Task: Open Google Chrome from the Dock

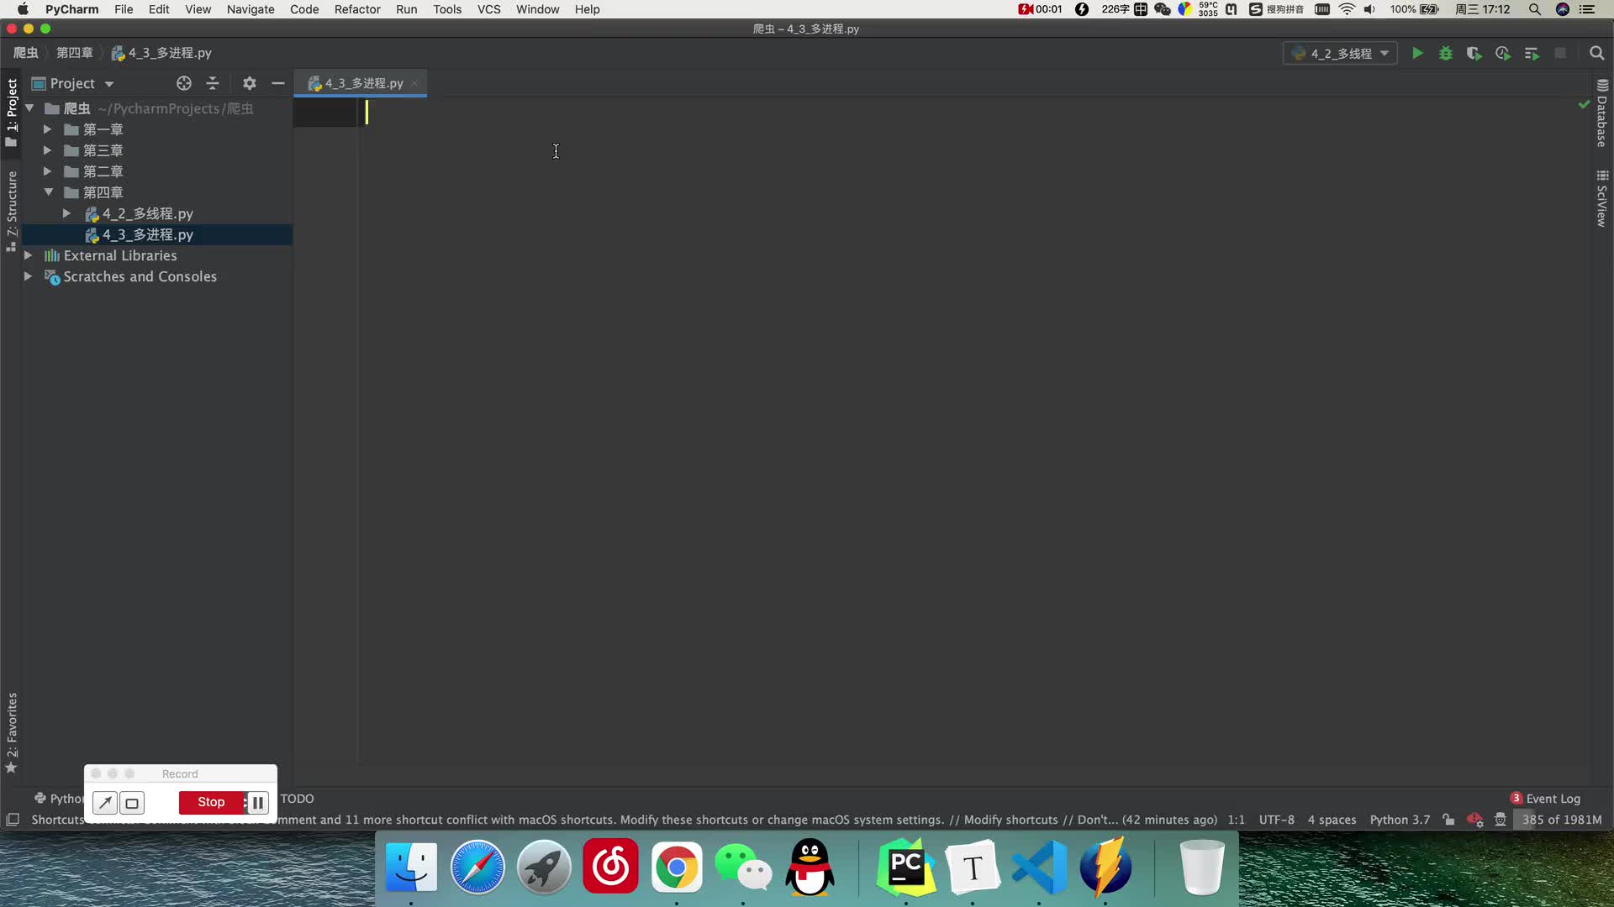Action: coord(677,868)
